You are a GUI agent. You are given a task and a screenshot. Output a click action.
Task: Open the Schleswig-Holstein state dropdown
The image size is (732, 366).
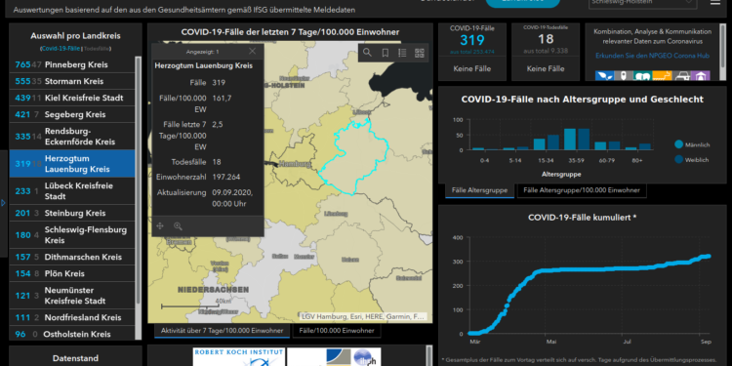coord(643,4)
